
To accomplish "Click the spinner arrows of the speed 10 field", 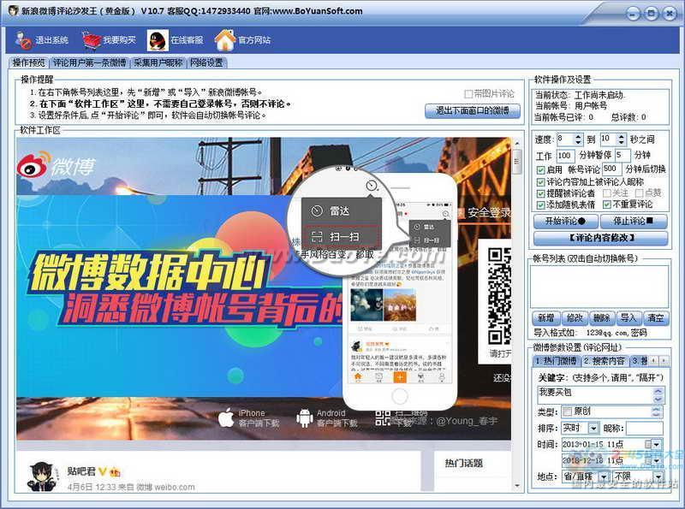I will tap(622, 139).
